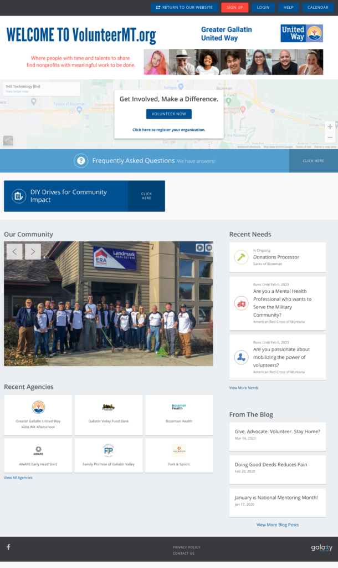Open January is National Mentoring Month post
Image resolution: width=338 pixels, height=568 pixels.
276,498
